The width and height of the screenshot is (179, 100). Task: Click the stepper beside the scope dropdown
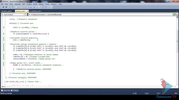(x=26, y=14)
